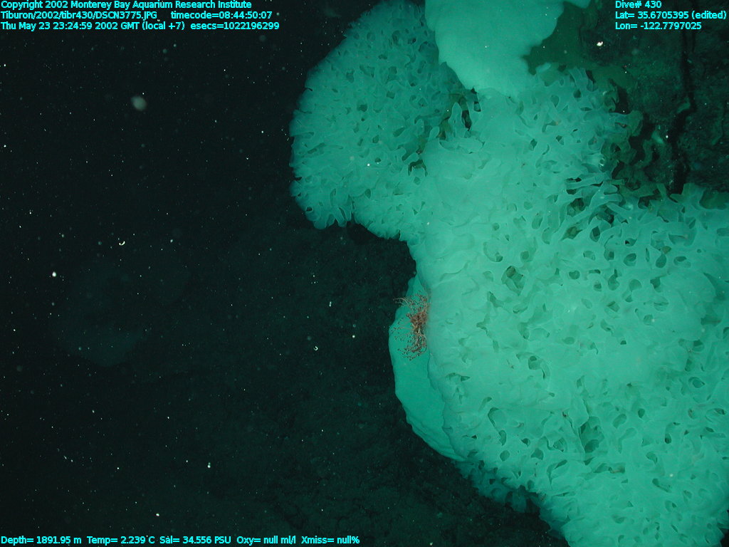Click the 'Copyright 2002 Monterey Bay Aquarium Research Institute' text
729x547 pixels.
click(x=127, y=5)
